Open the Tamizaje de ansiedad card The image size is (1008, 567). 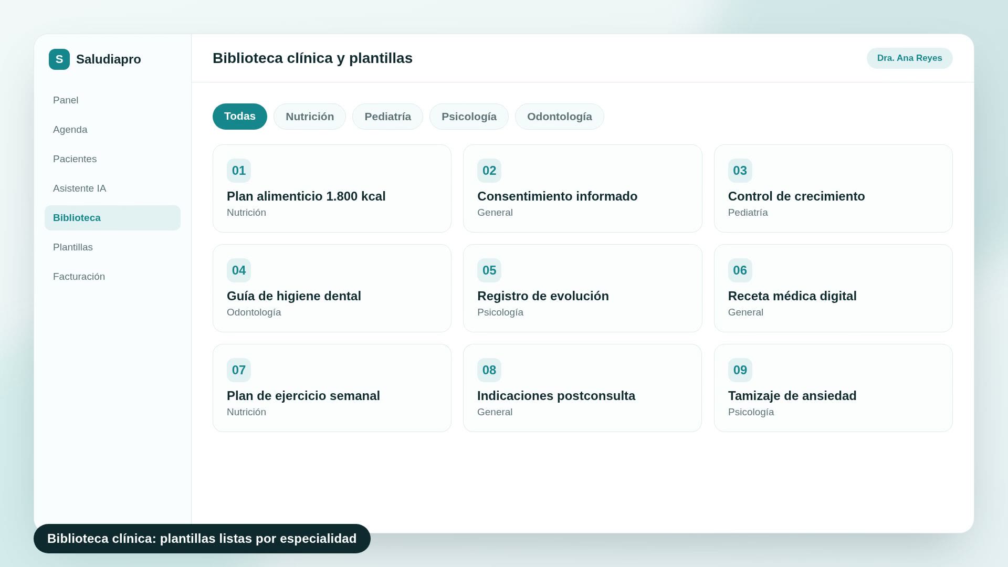833,388
